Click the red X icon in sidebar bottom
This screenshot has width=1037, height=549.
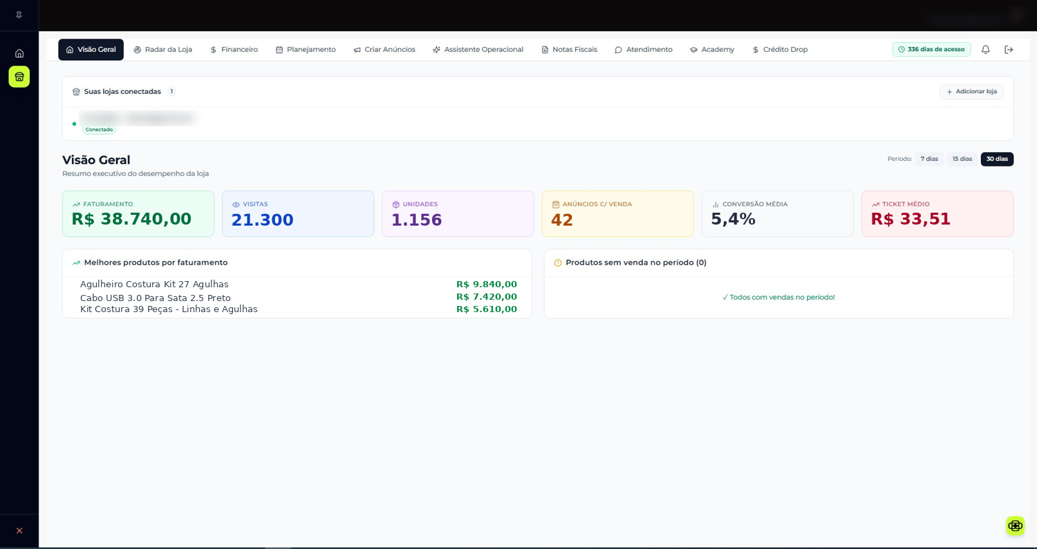19,530
